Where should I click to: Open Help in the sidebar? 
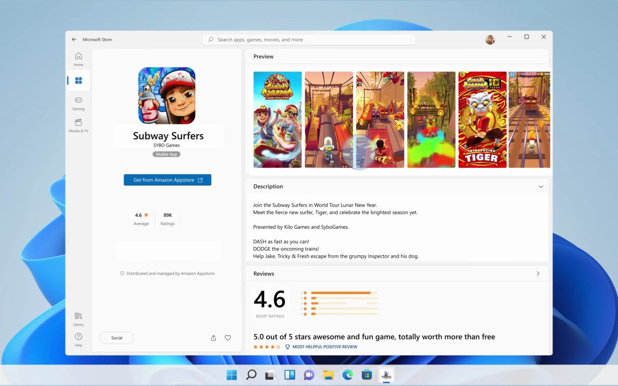coord(78,340)
